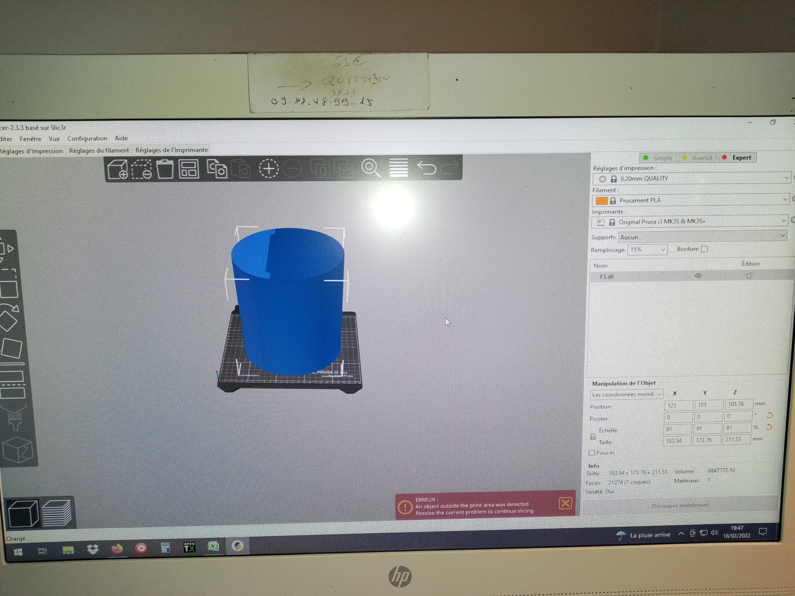Reset scale with the Échelle arrow

pos(769,427)
